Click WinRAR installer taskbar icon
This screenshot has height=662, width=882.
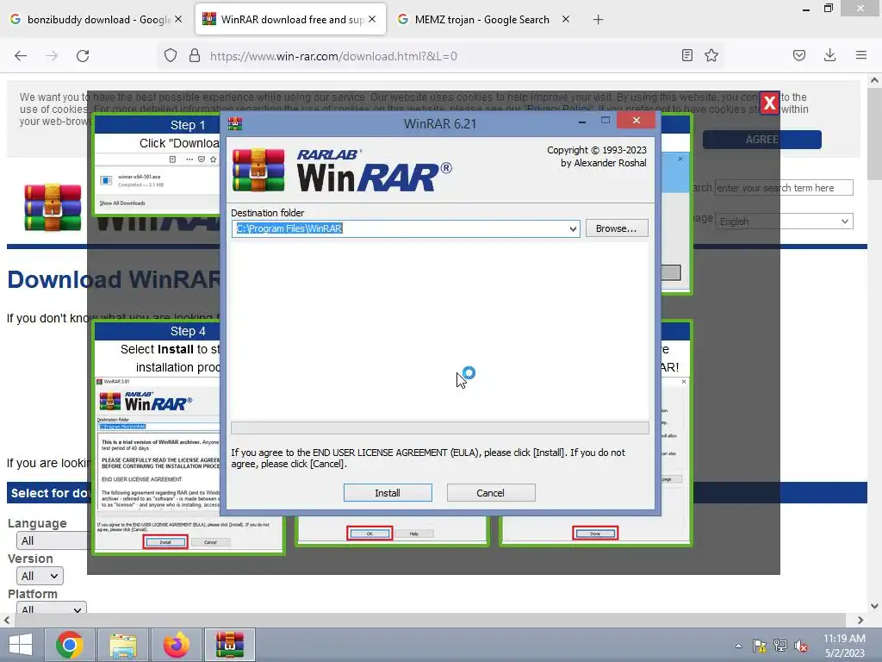pyautogui.click(x=230, y=645)
